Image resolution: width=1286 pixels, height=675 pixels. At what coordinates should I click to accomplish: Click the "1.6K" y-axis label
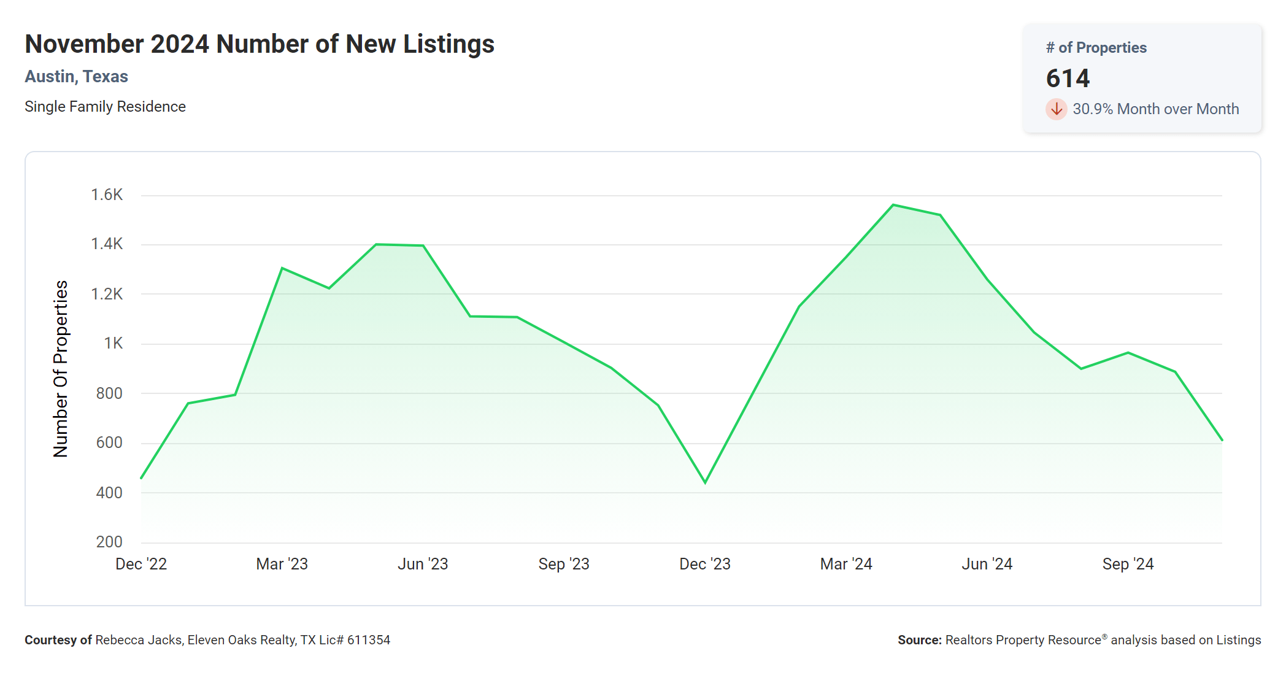pos(107,195)
